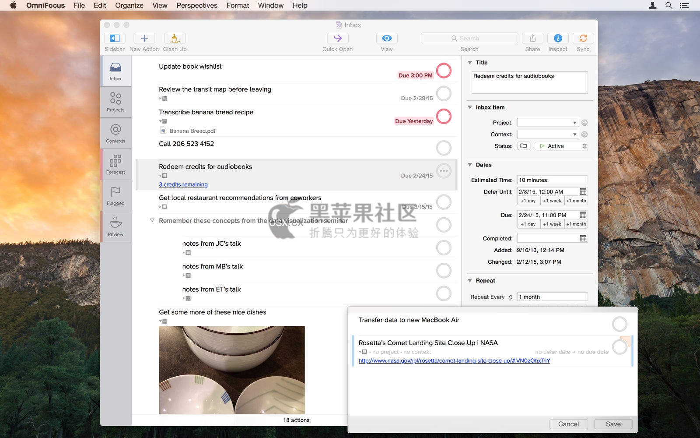Complete 'Transfer data to new MacBook Air' circle

coord(619,324)
